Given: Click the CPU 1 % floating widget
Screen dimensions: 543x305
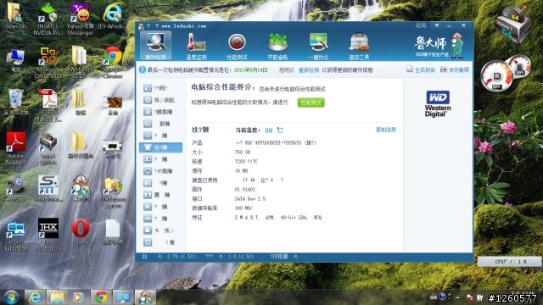Looking at the screenshot, I should point(509,262).
